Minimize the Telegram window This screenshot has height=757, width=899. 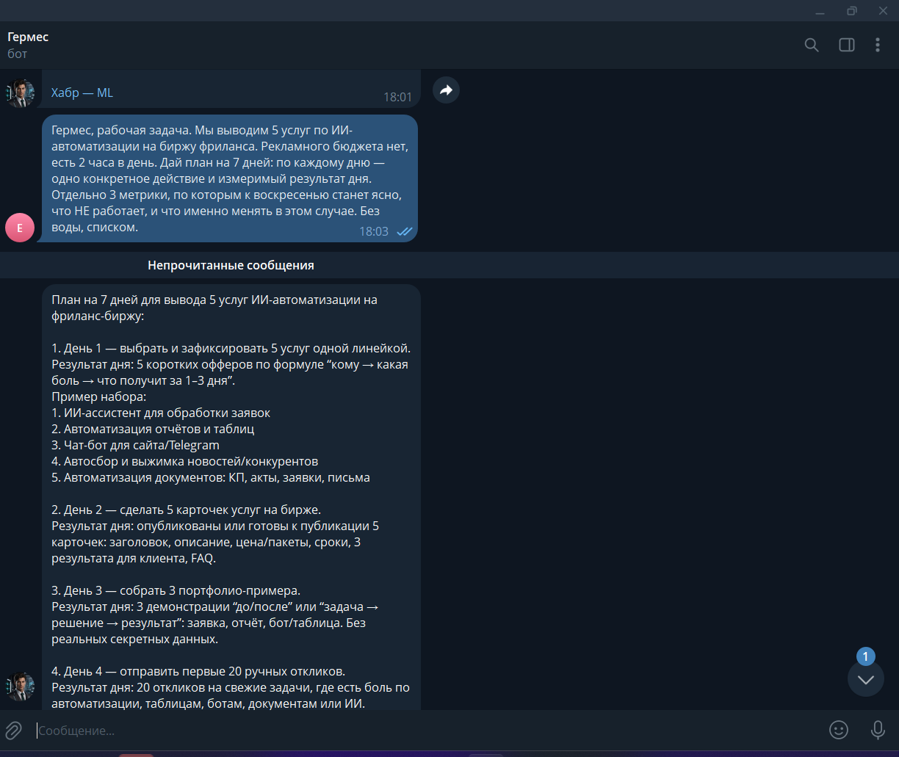821,10
